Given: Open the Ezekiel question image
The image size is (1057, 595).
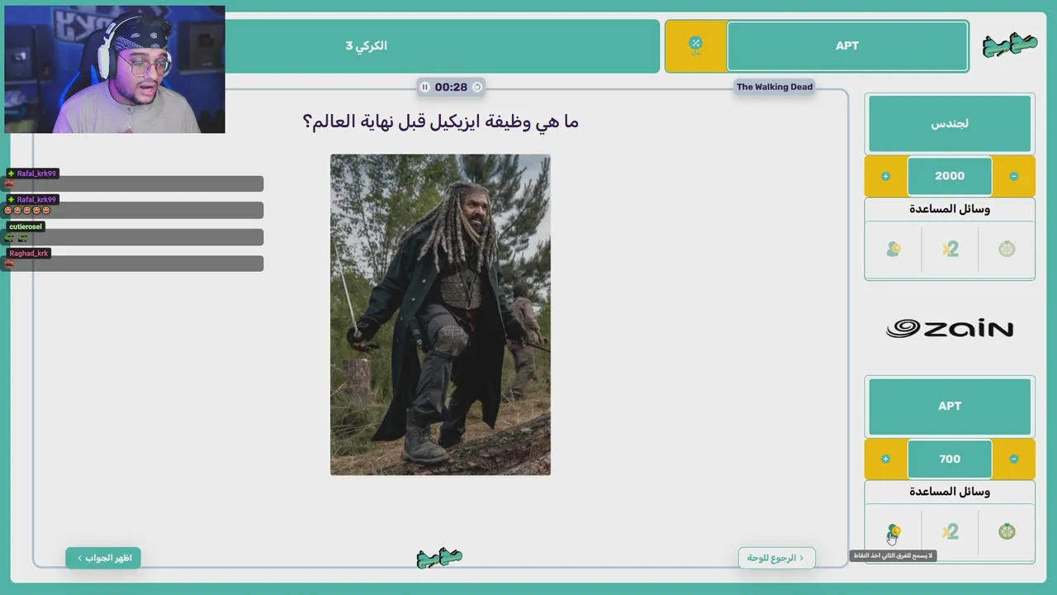Looking at the screenshot, I should pos(440,315).
